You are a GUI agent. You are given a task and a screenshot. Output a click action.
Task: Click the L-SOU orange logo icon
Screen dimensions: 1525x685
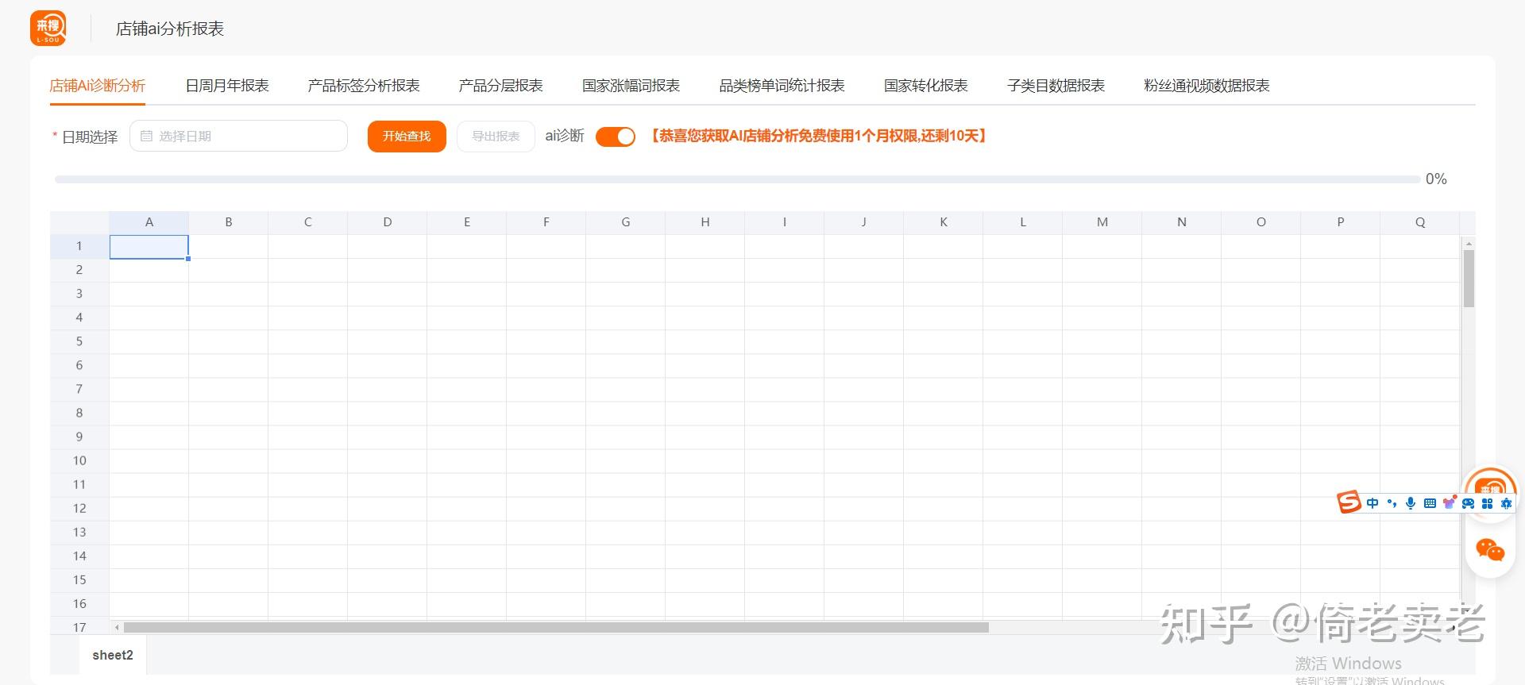click(48, 29)
